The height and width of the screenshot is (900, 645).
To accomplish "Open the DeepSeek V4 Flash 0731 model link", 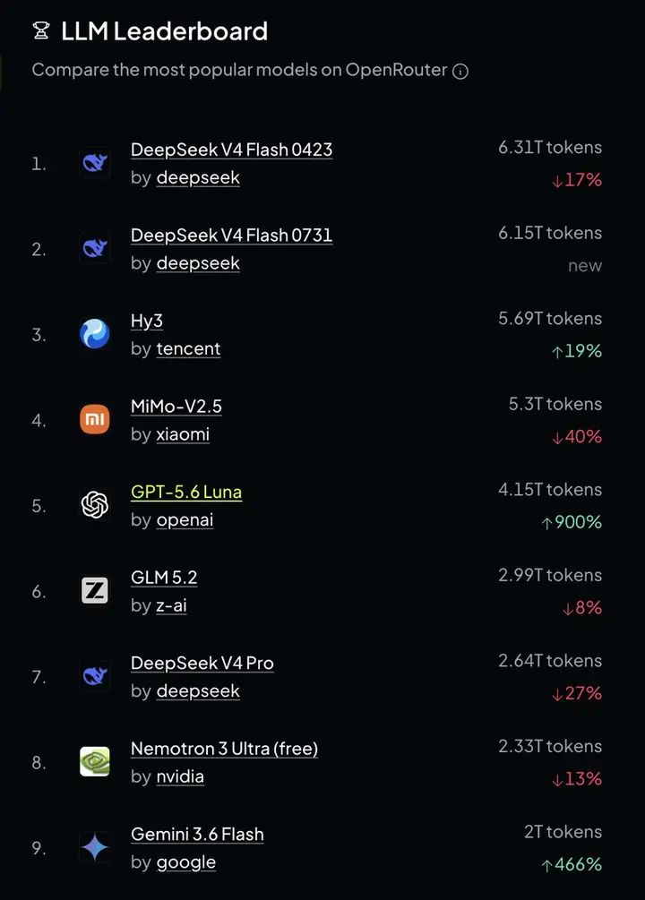I will point(231,236).
